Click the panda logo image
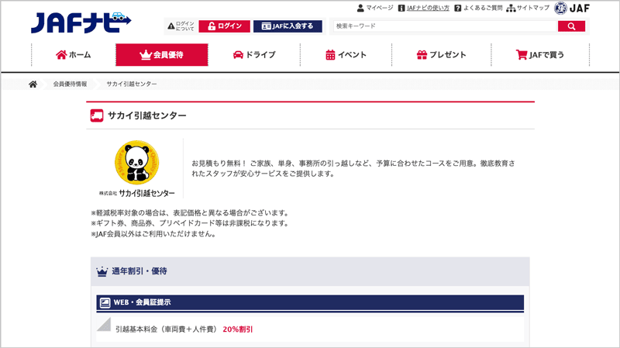The height and width of the screenshot is (348, 620). (137, 162)
